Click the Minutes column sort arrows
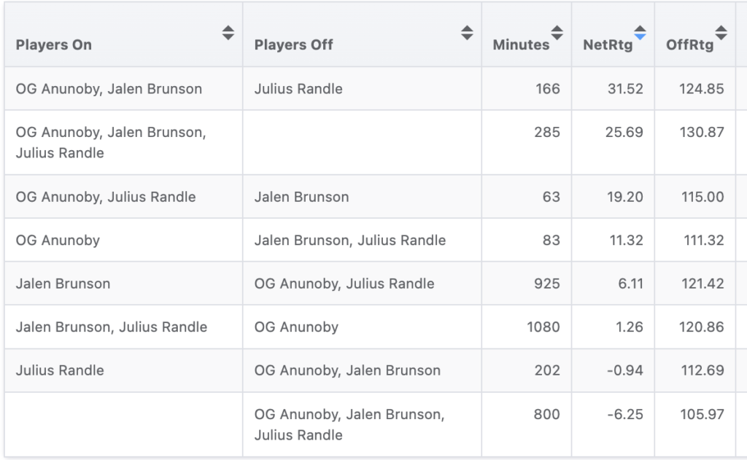The height and width of the screenshot is (460, 747). point(557,33)
